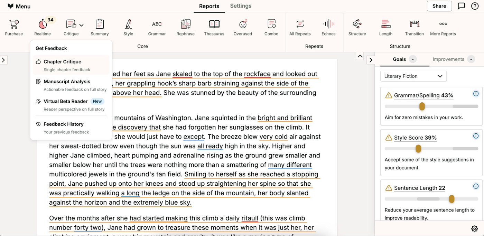This screenshot has width=484, height=236.
Task: Click the Sentence Length 22 heading
Action: 419,188
